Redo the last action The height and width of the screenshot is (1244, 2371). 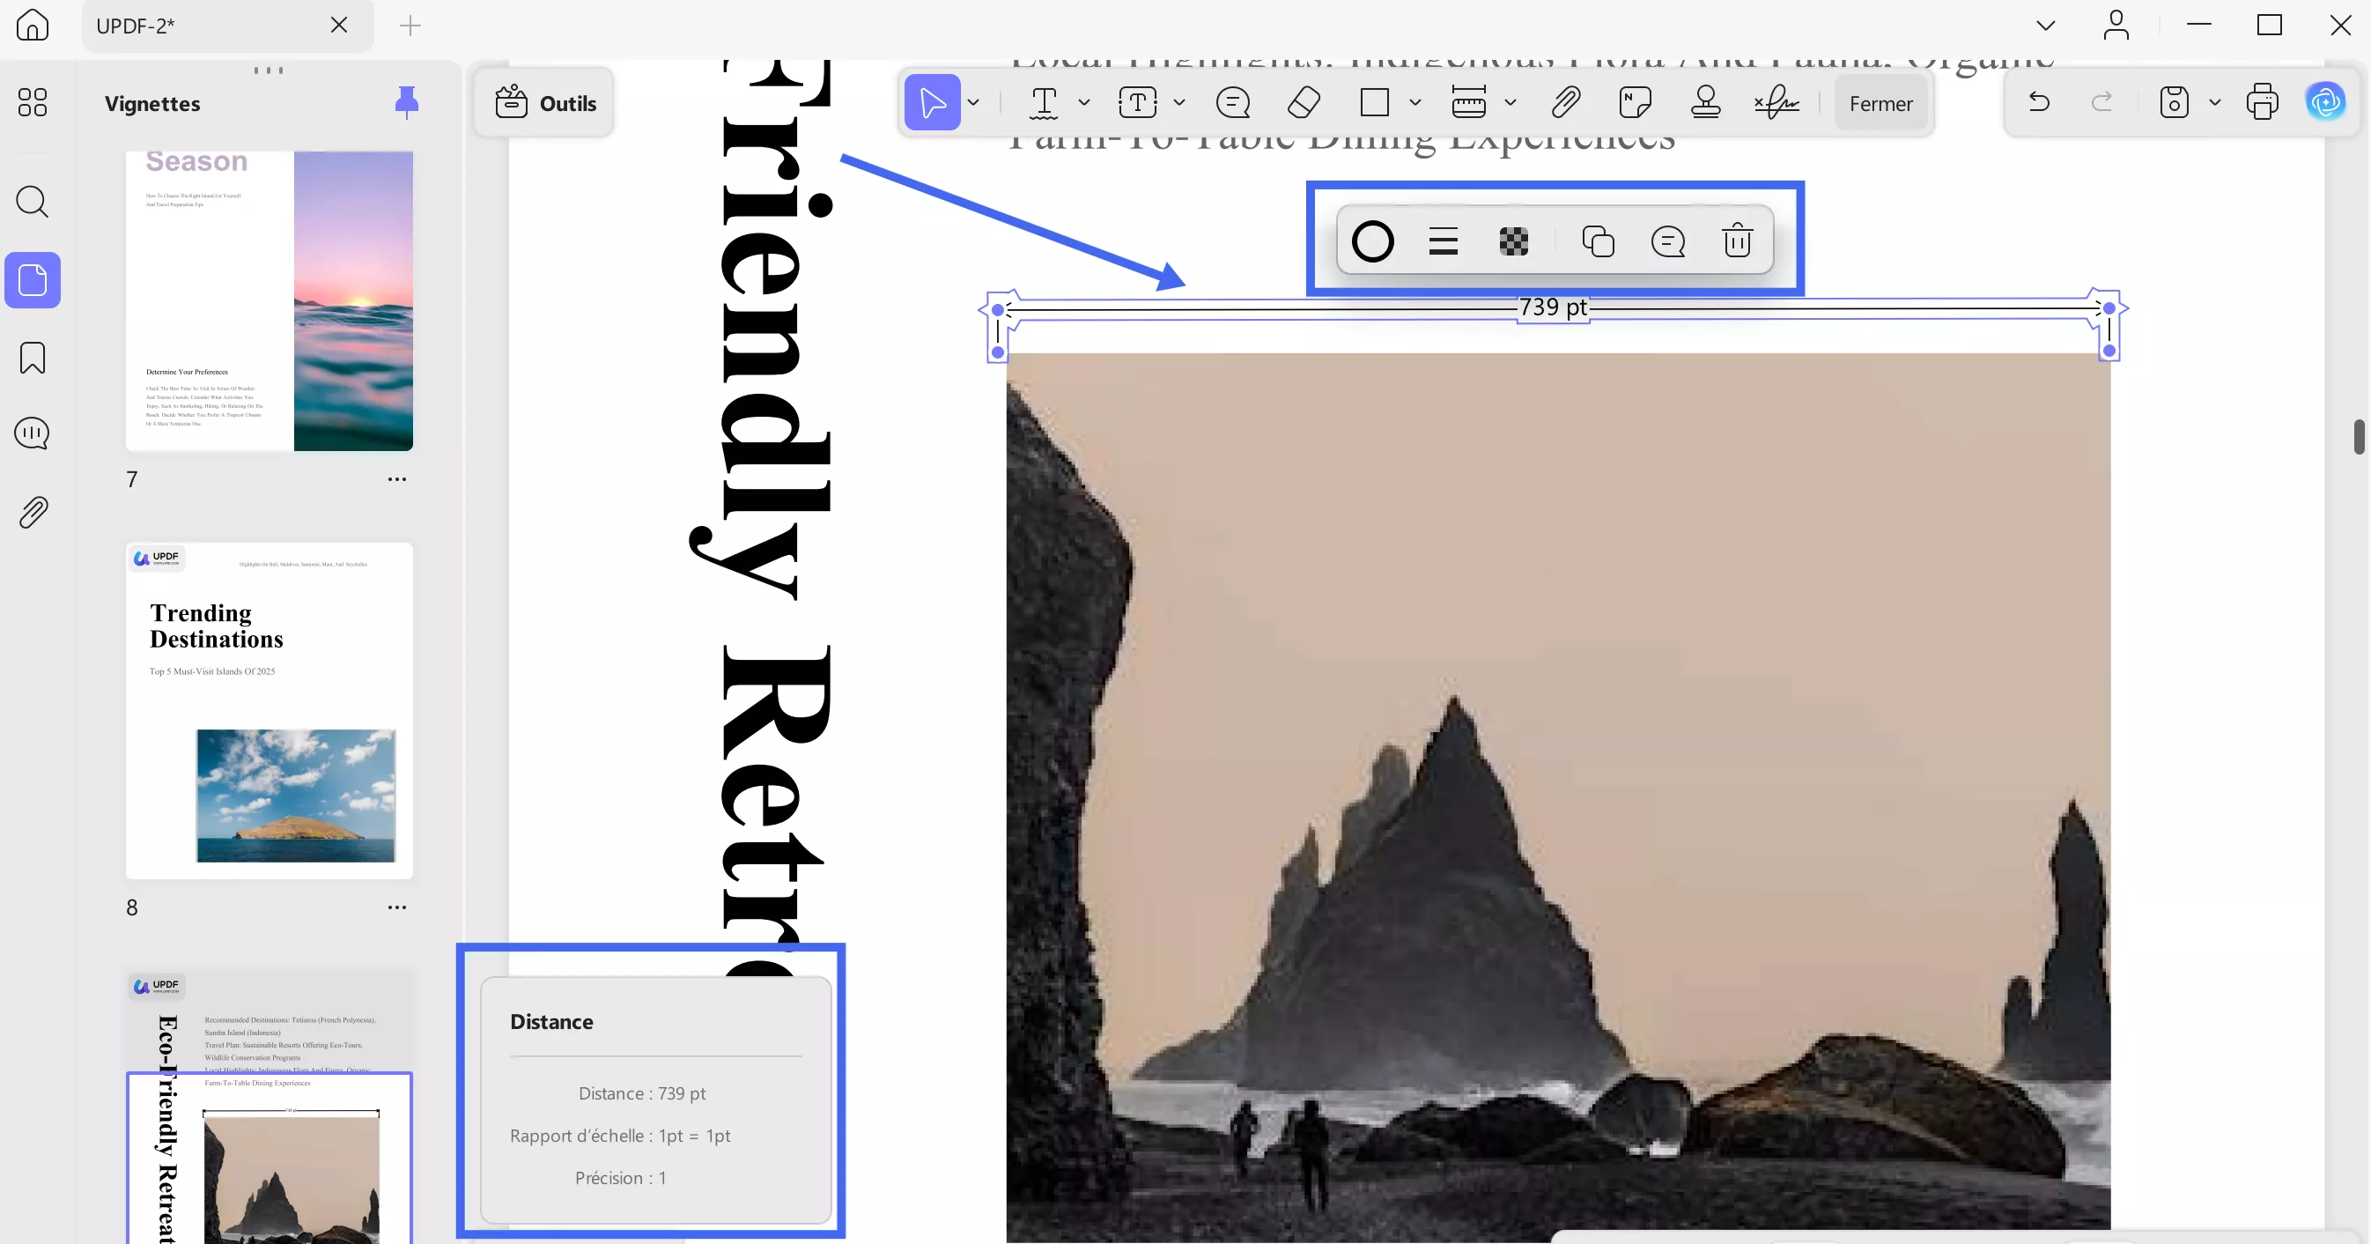2101,102
